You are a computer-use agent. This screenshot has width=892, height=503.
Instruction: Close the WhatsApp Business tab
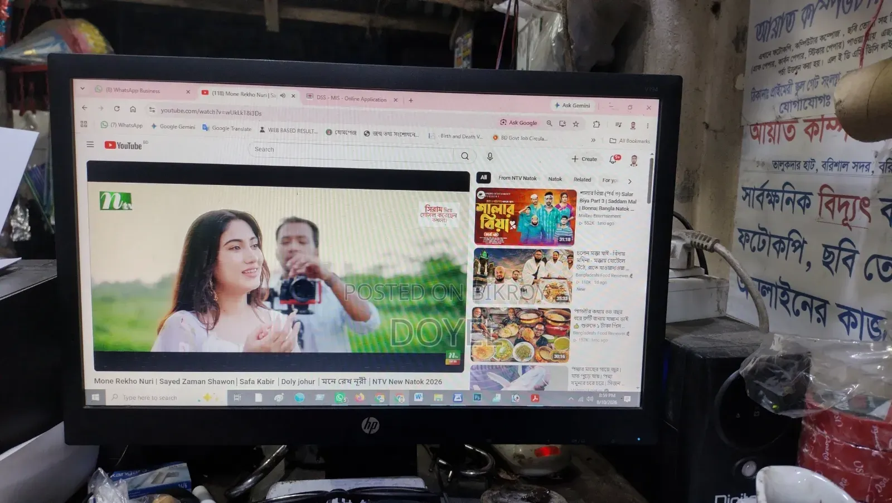point(188,91)
